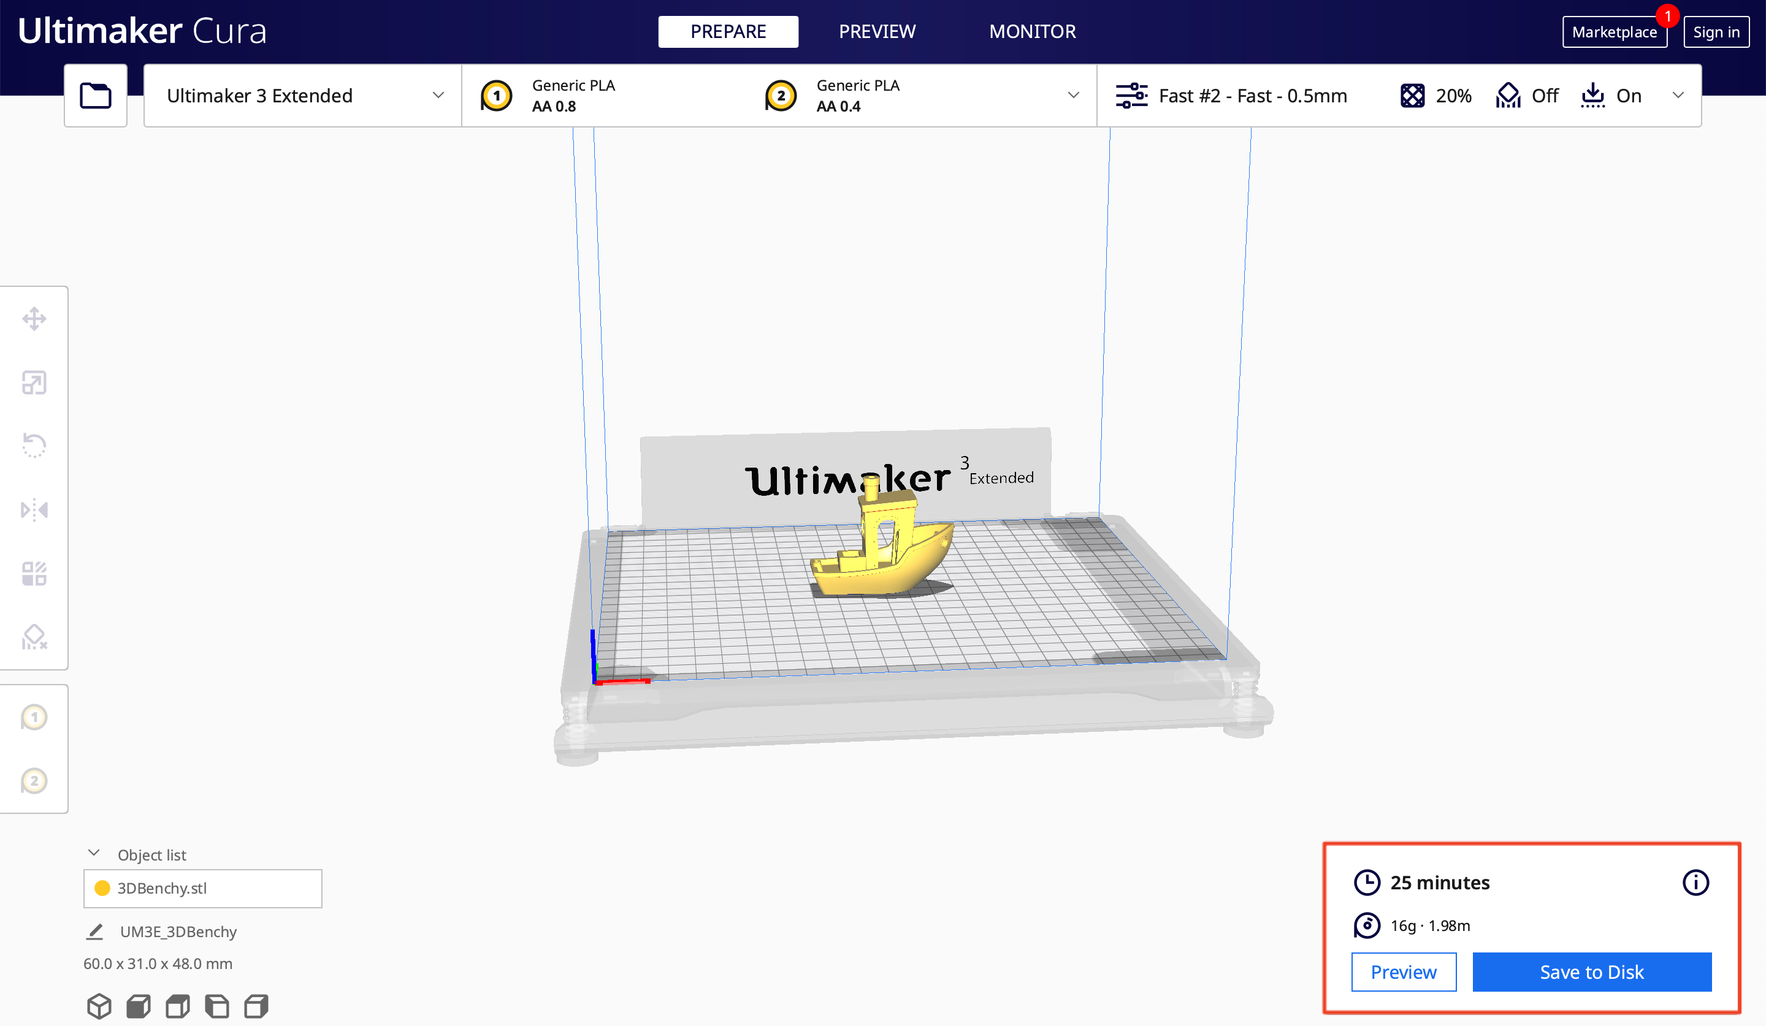The height and width of the screenshot is (1026, 1766).
Task: Select the 3DBenchy.stl thumbnail
Action: pyautogui.click(x=102, y=888)
